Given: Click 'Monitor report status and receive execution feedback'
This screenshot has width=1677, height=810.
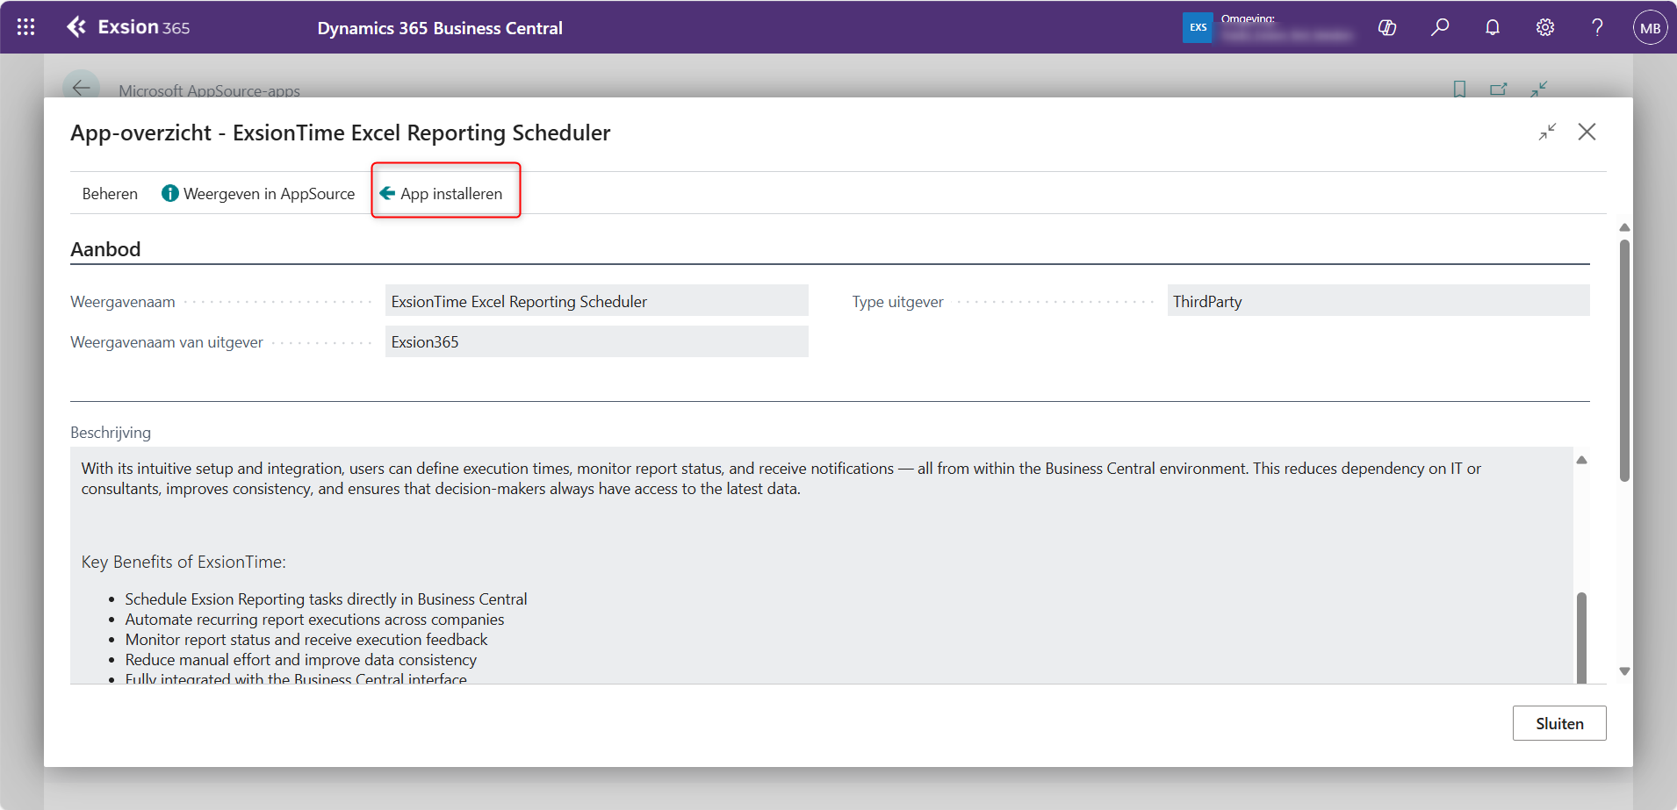Looking at the screenshot, I should [306, 640].
